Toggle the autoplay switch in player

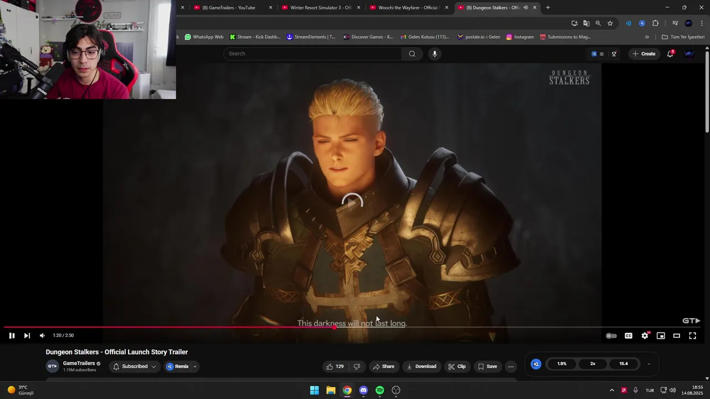click(x=611, y=336)
